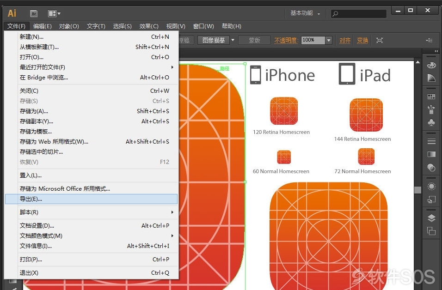
Task: Choose 存储为(A)... menu entry
Action: 92,111
